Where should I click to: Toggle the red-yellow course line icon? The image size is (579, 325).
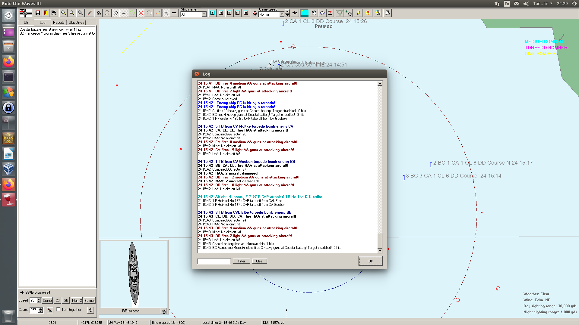(x=157, y=13)
